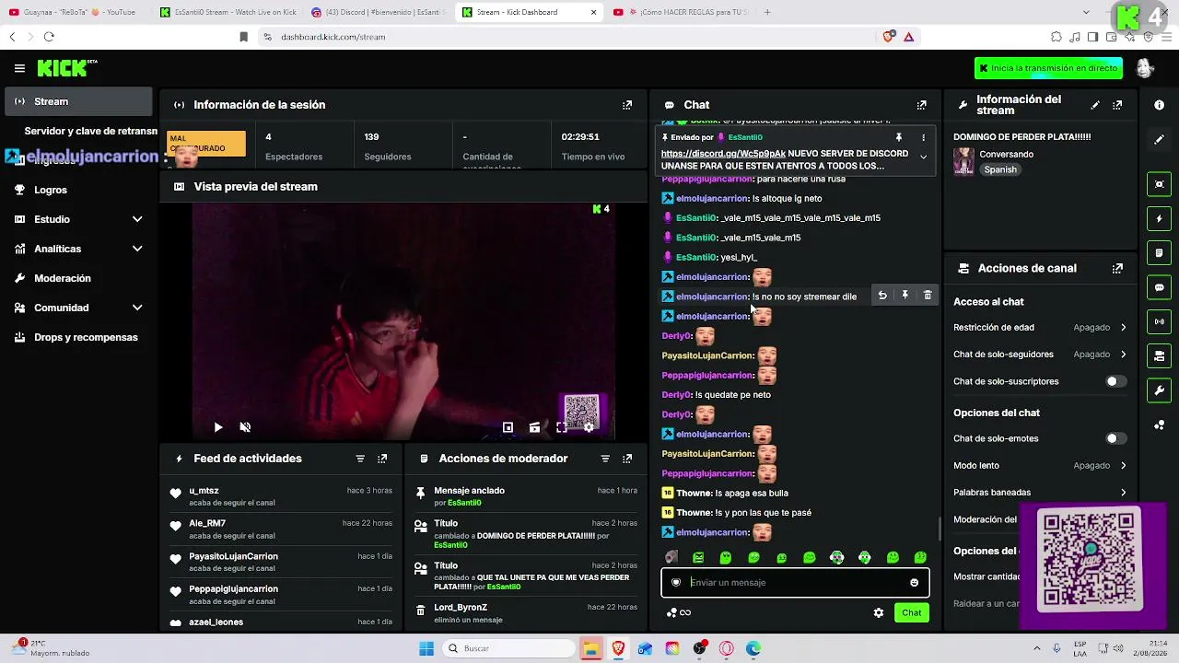Open the discord.gg link in pinned message
The image size is (1179, 663).
(723, 154)
